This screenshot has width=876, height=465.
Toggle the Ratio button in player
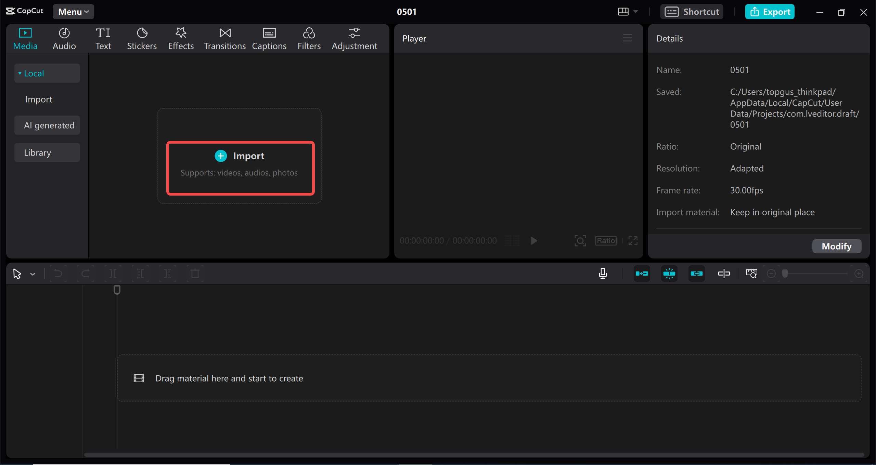coord(606,241)
